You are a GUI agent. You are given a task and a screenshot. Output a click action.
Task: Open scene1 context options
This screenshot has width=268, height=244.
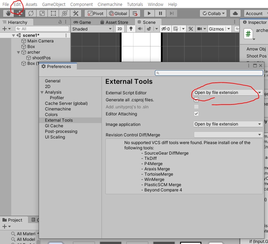click(66, 35)
